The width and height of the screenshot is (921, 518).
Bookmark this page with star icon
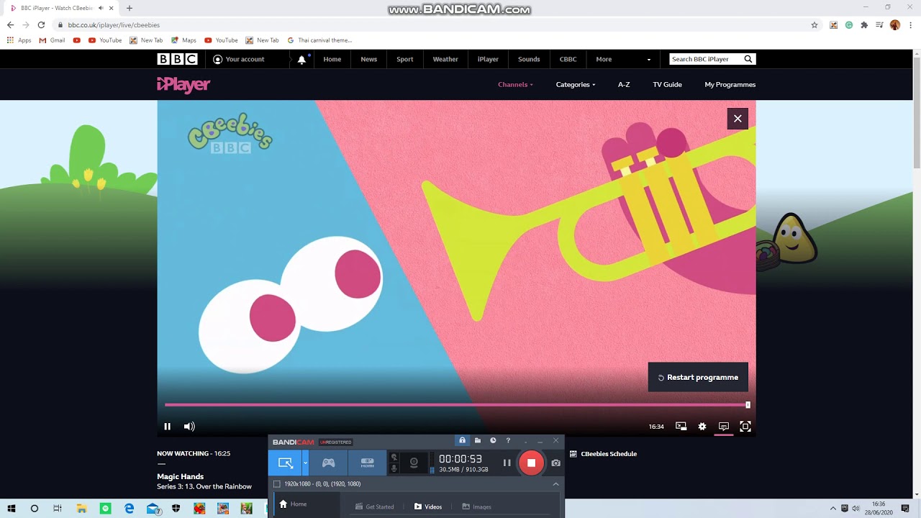coord(815,24)
